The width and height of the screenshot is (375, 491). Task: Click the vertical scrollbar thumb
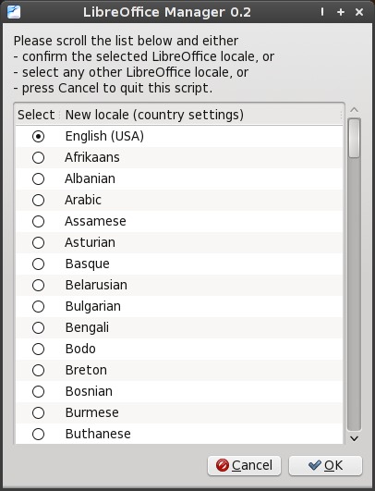coord(354,138)
